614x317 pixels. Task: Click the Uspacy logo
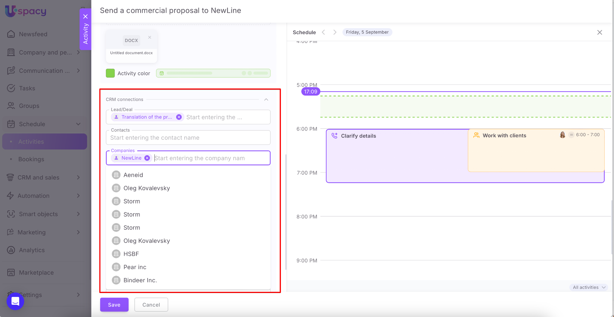[26, 11]
